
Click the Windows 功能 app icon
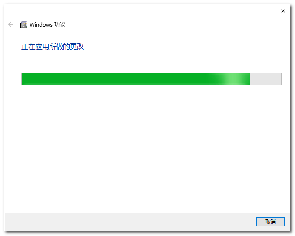(x=24, y=24)
